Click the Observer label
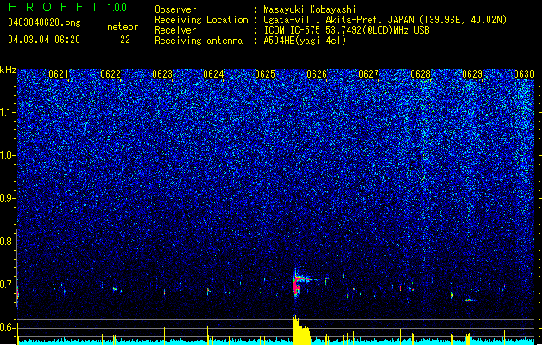The width and height of the screenshot is (543, 345). pyautogui.click(x=175, y=9)
